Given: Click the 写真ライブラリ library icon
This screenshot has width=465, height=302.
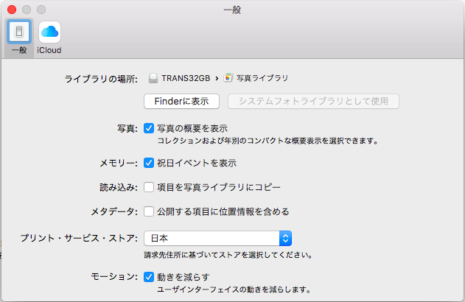Looking at the screenshot, I should (228, 78).
